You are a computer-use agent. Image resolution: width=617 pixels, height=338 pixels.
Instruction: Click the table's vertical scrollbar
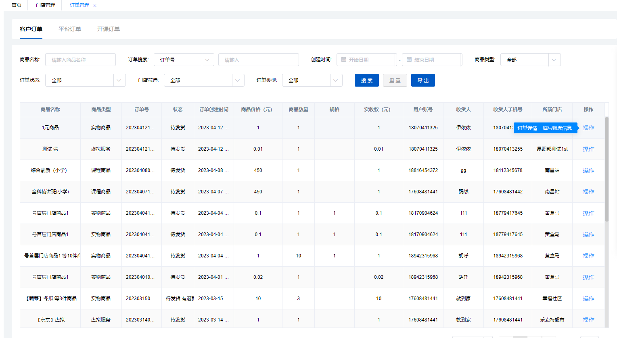(606, 169)
